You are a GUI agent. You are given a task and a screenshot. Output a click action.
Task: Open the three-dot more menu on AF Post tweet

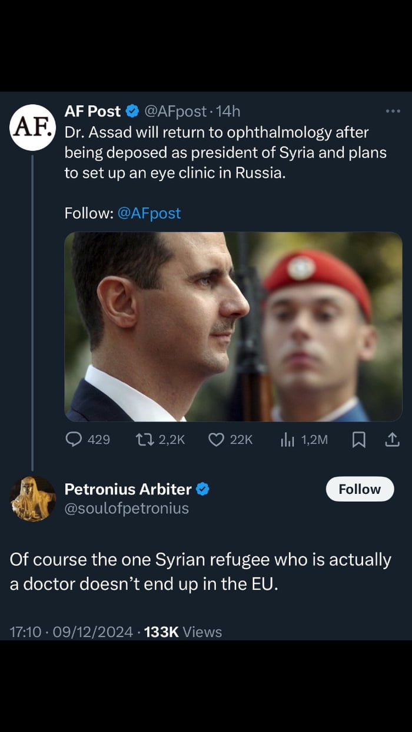pyautogui.click(x=393, y=111)
